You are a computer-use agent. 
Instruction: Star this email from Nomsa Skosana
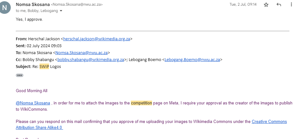tap(266, 5)
